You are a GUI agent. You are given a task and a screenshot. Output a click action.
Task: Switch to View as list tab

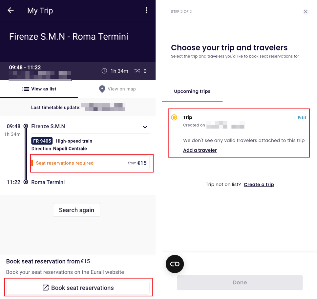coord(39,89)
